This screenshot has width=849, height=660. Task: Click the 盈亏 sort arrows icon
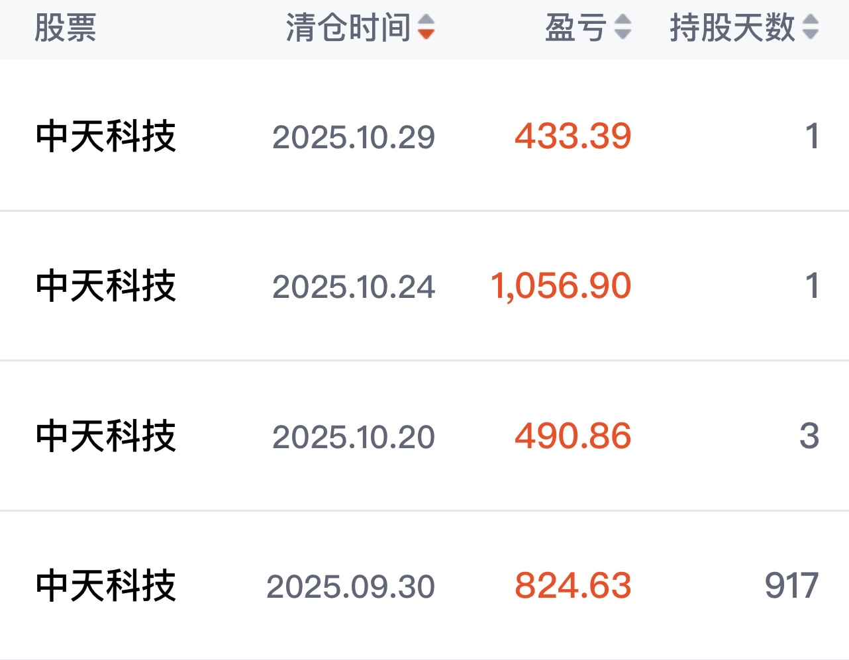[x=623, y=27]
